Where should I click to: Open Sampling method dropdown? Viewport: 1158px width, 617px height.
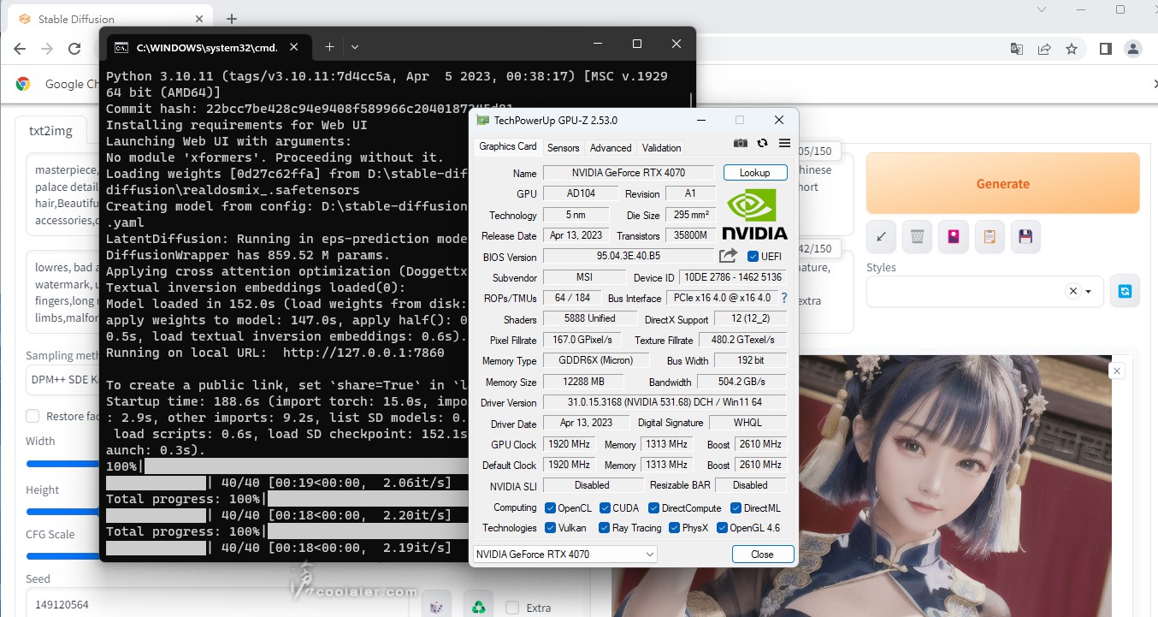[x=64, y=379]
